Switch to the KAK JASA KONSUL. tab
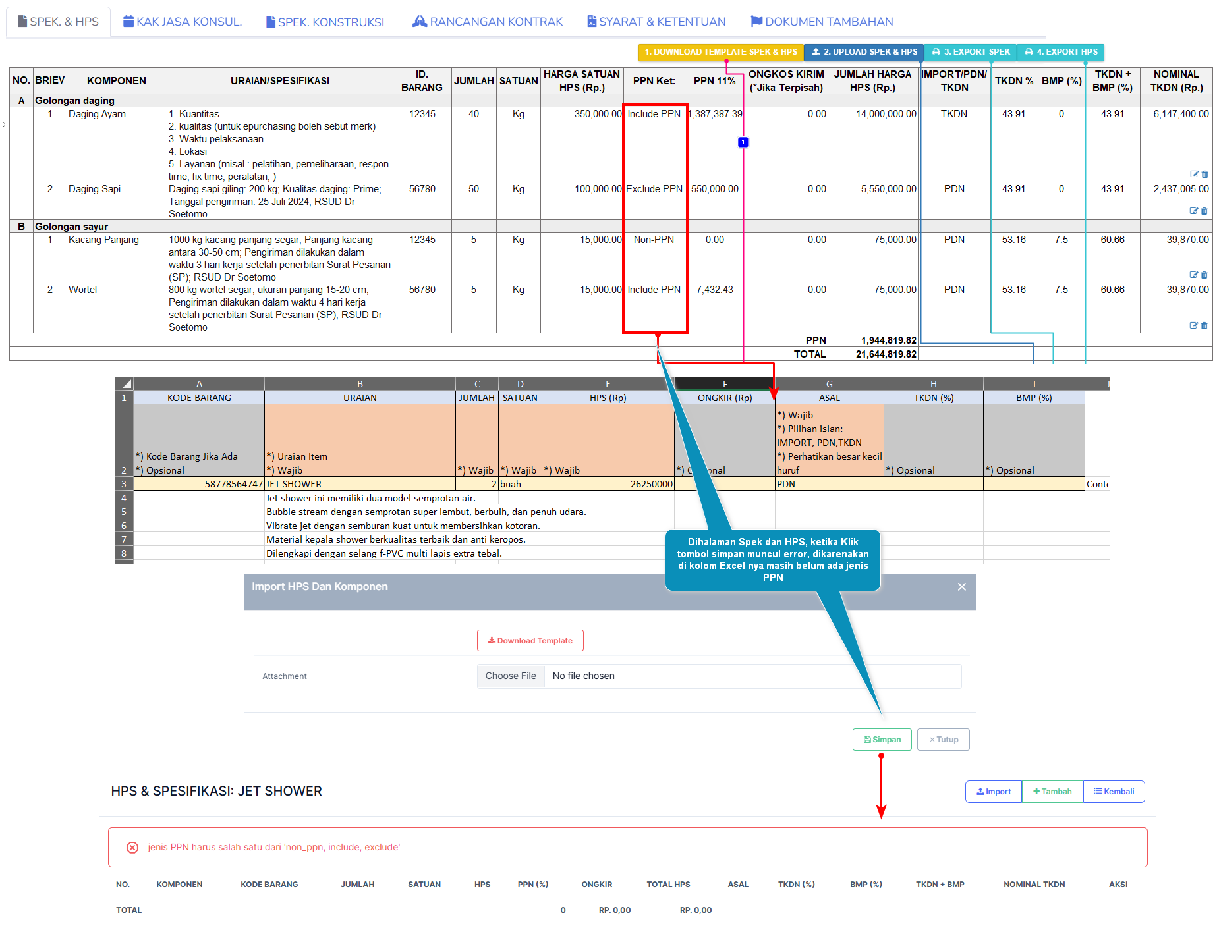The image size is (1217, 926). click(x=183, y=22)
